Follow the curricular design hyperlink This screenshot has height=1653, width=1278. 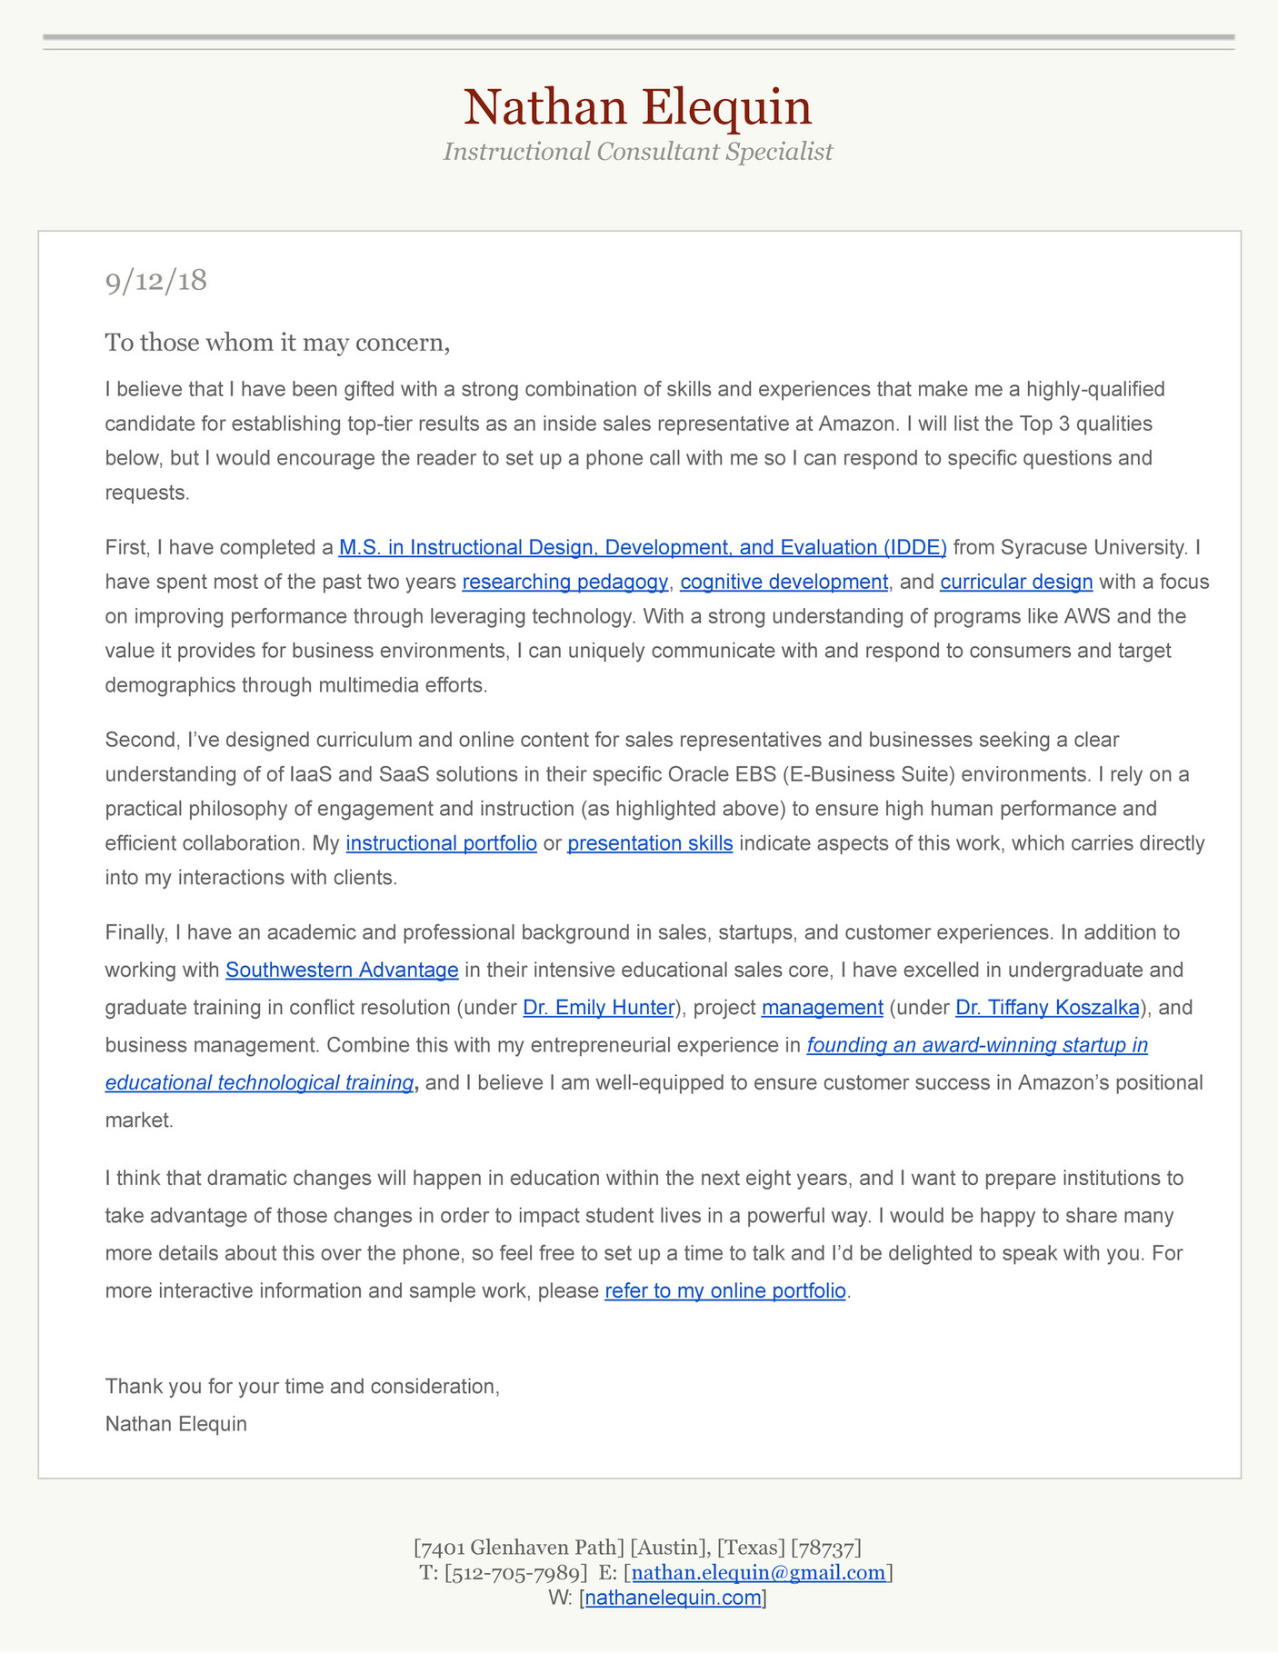click(x=1016, y=583)
